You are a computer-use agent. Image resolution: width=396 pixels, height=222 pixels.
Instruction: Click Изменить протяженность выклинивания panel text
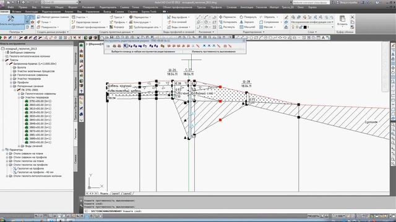point(213,51)
